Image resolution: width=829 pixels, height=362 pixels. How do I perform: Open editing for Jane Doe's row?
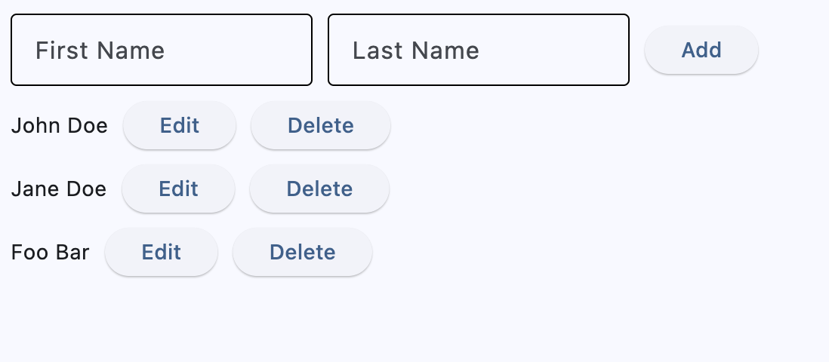point(178,189)
